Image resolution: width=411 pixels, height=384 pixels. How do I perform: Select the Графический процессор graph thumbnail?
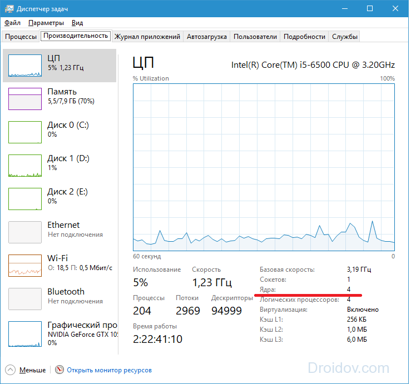click(25, 334)
